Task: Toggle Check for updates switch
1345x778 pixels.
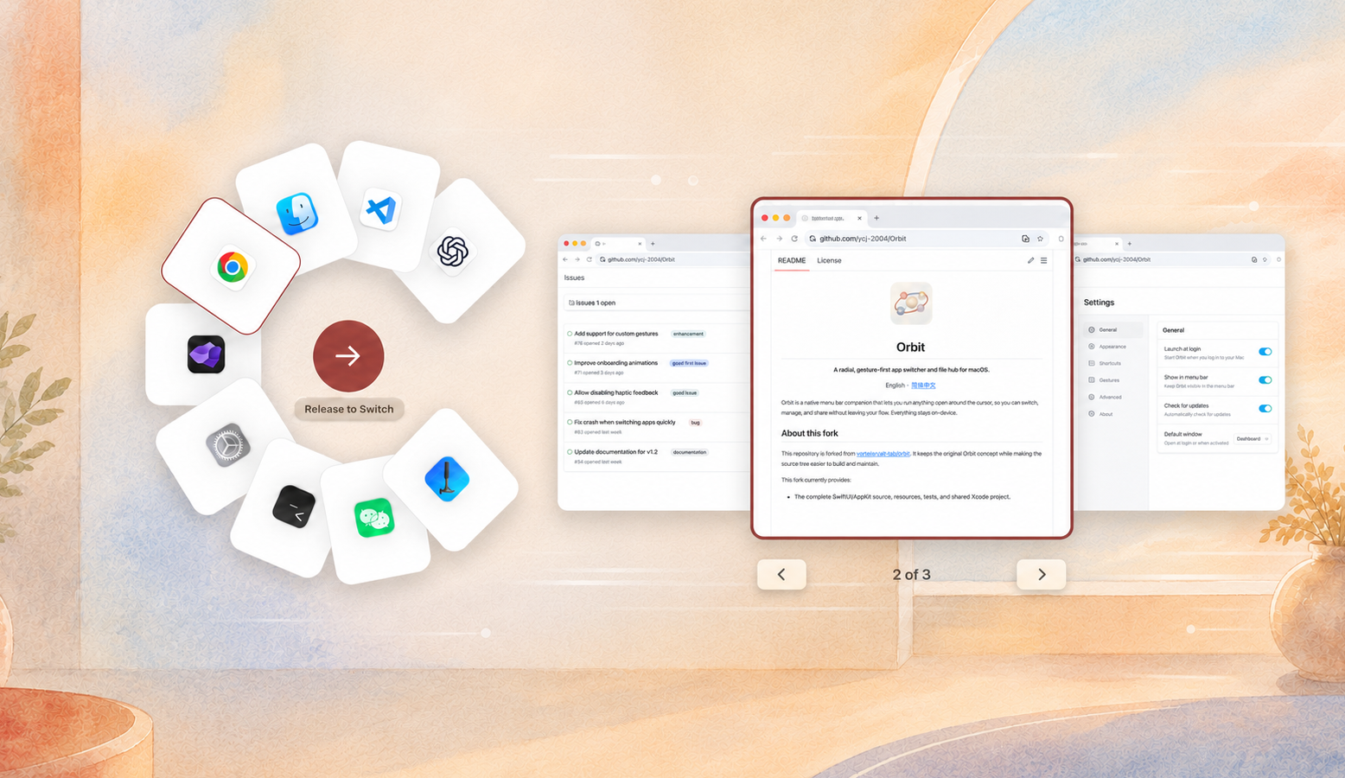Action: (x=1265, y=409)
